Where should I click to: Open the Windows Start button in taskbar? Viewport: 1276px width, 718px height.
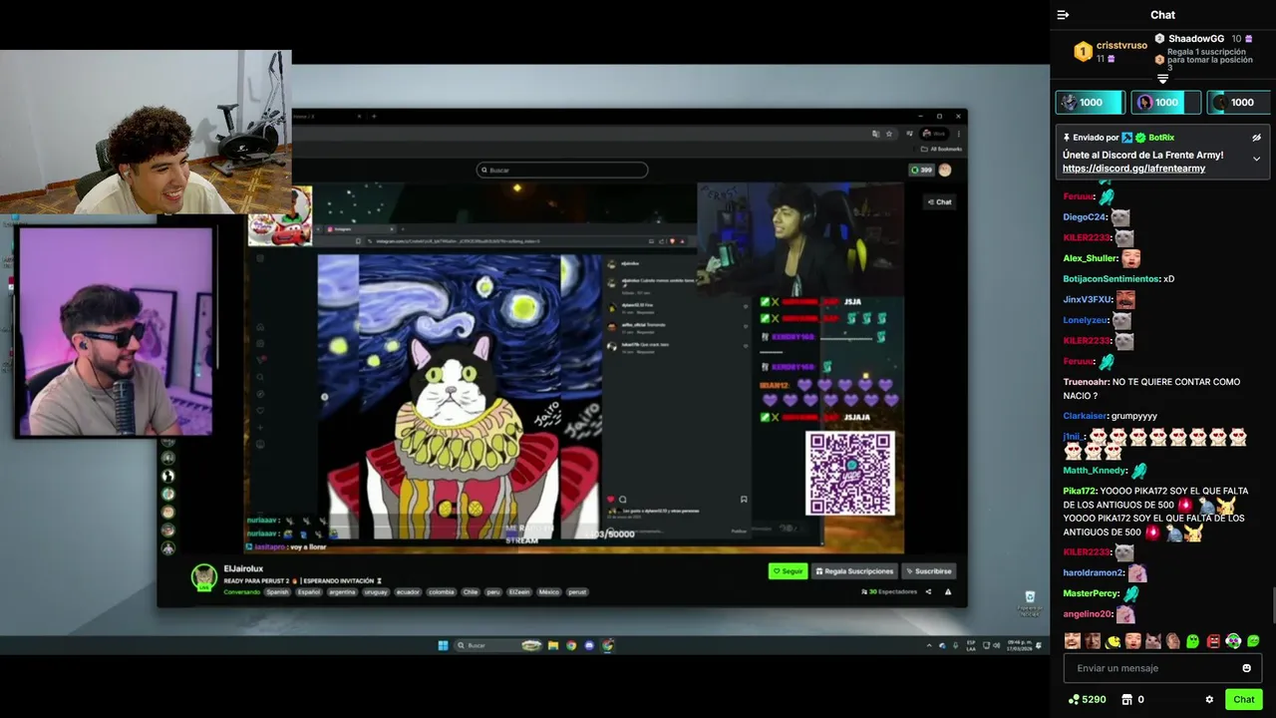[443, 645]
